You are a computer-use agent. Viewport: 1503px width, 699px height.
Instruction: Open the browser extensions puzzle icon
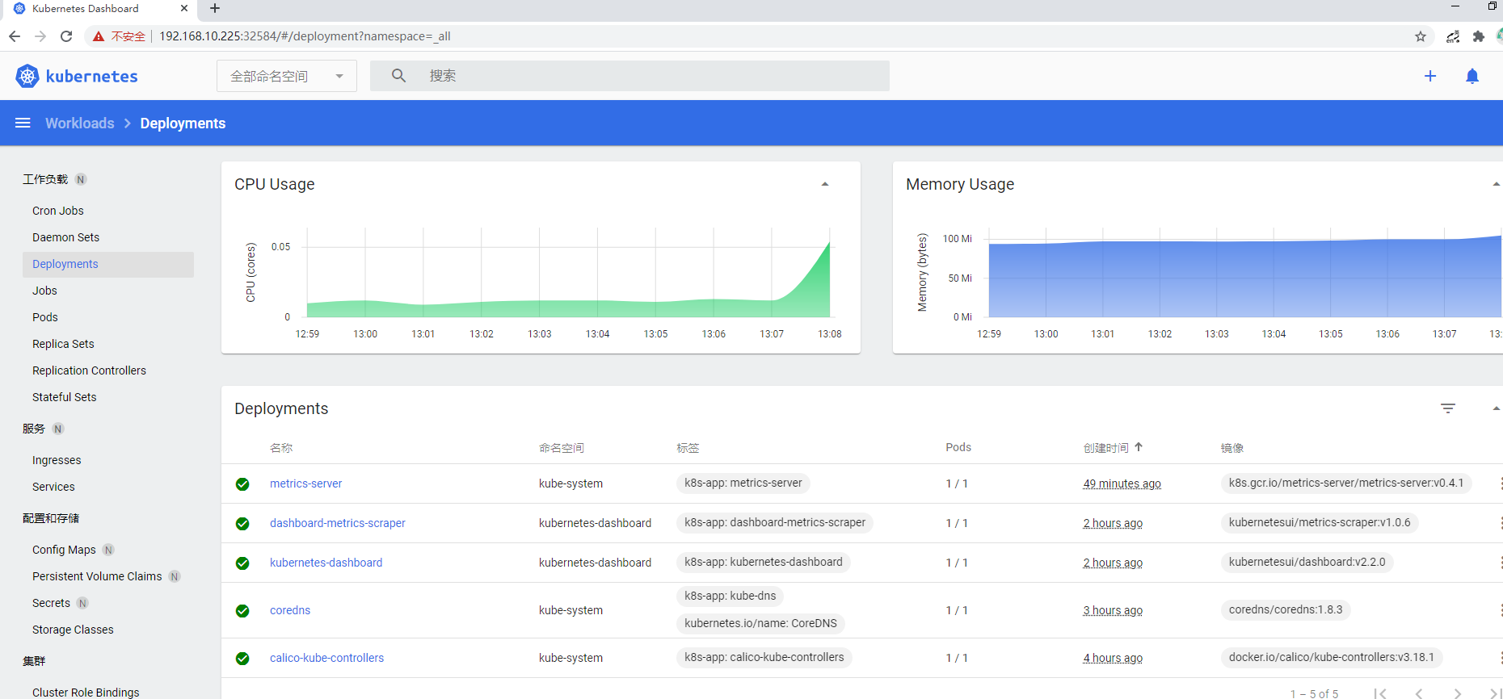[x=1479, y=36]
